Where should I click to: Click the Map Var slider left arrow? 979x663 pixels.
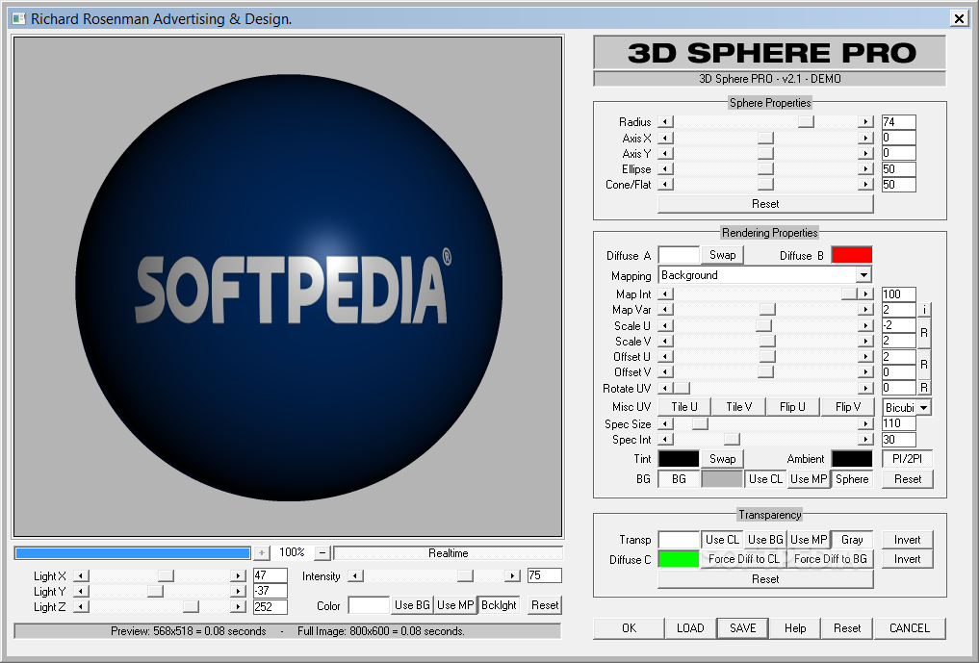(665, 310)
